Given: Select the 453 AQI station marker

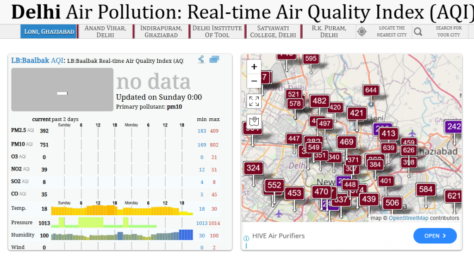Looking at the screenshot, I should pos(294,193).
